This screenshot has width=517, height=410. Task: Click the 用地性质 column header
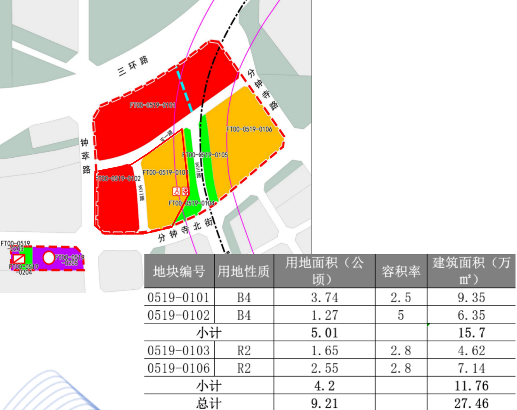pyautogui.click(x=244, y=271)
